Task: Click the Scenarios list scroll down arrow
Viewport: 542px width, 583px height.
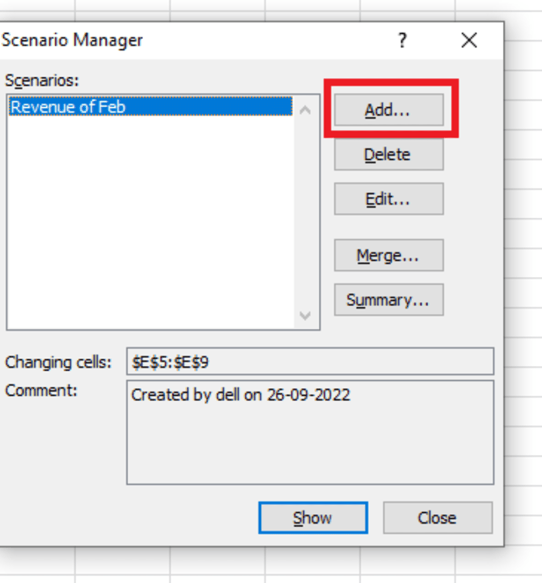Action: (305, 315)
